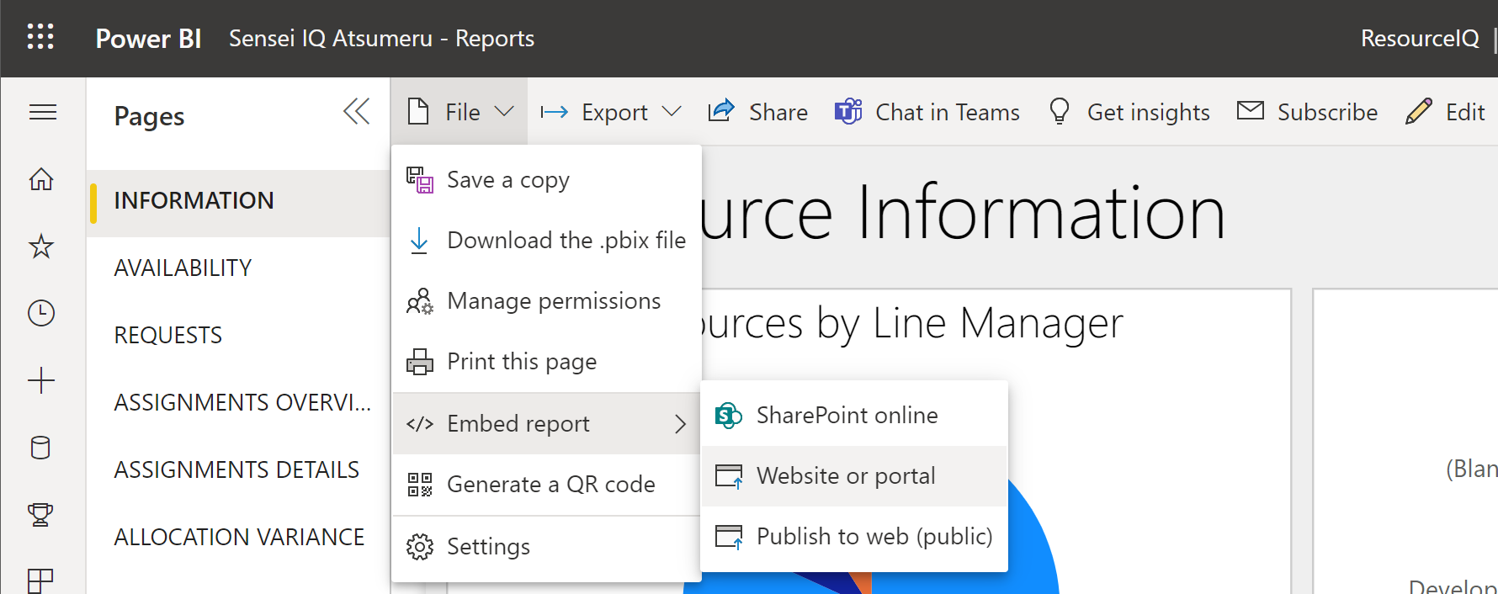
Task: Open Datasets cylinder icon
Action: pos(41,448)
